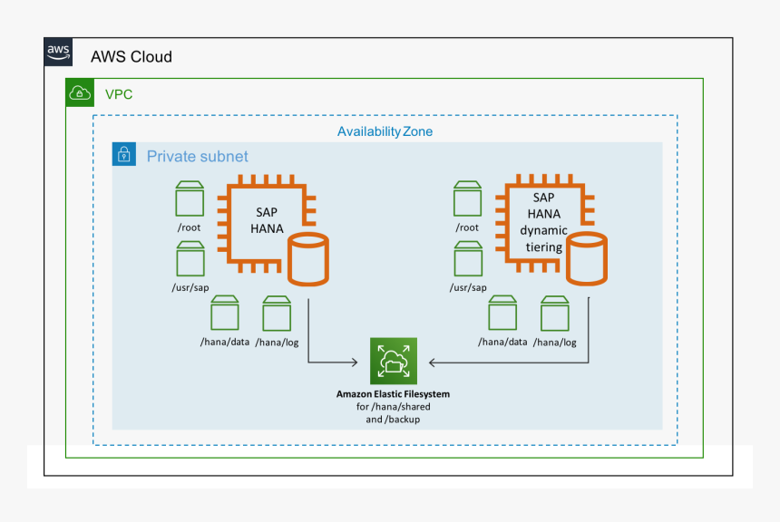
Task: Click the private subnet lock icon
Action: click(x=124, y=154)
